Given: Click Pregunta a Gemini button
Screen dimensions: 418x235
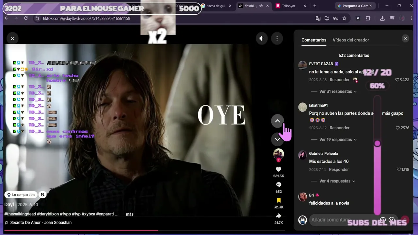Looking at the screenshot, I should (355, 6).
